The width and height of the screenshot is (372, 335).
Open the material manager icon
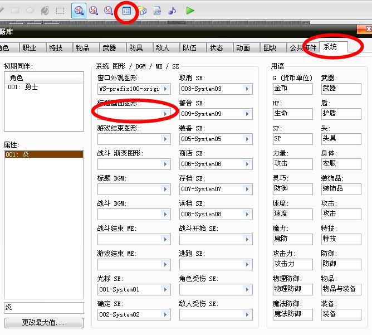[x=142, y=11]
